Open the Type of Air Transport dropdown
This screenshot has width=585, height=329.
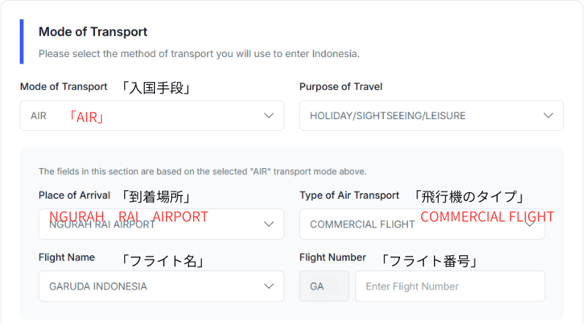[422, 224]
